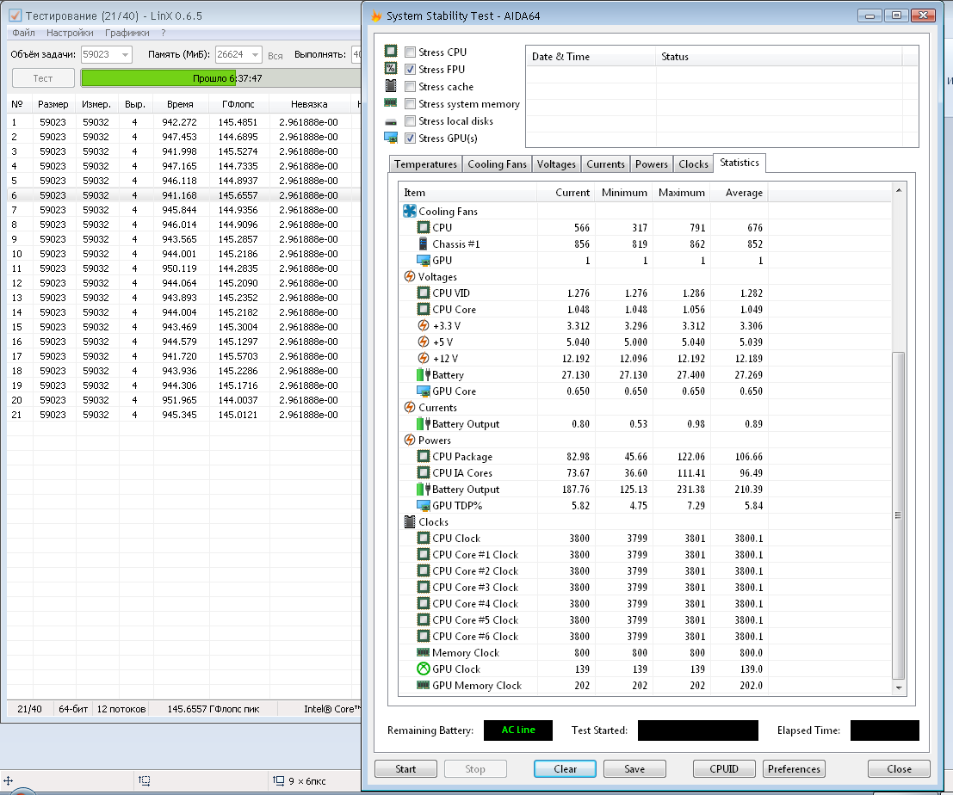Click the crosshair icon in bottom status bar

(8, 781)
